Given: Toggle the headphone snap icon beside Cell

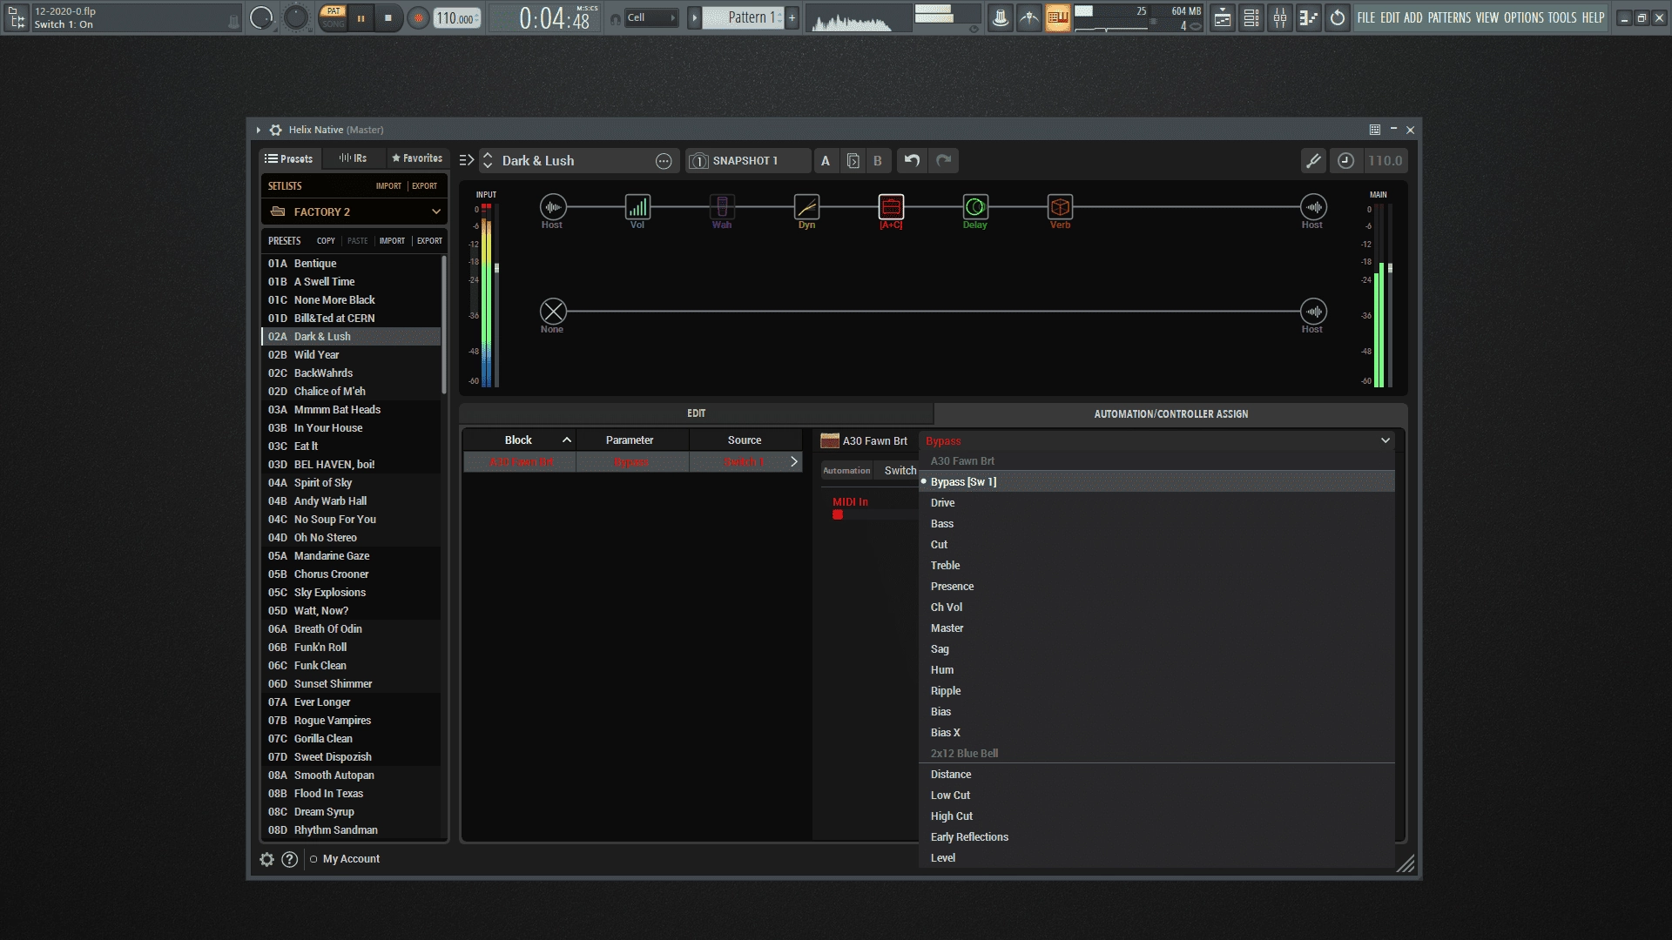Looking at the screenshot, I should pos(615,18).
